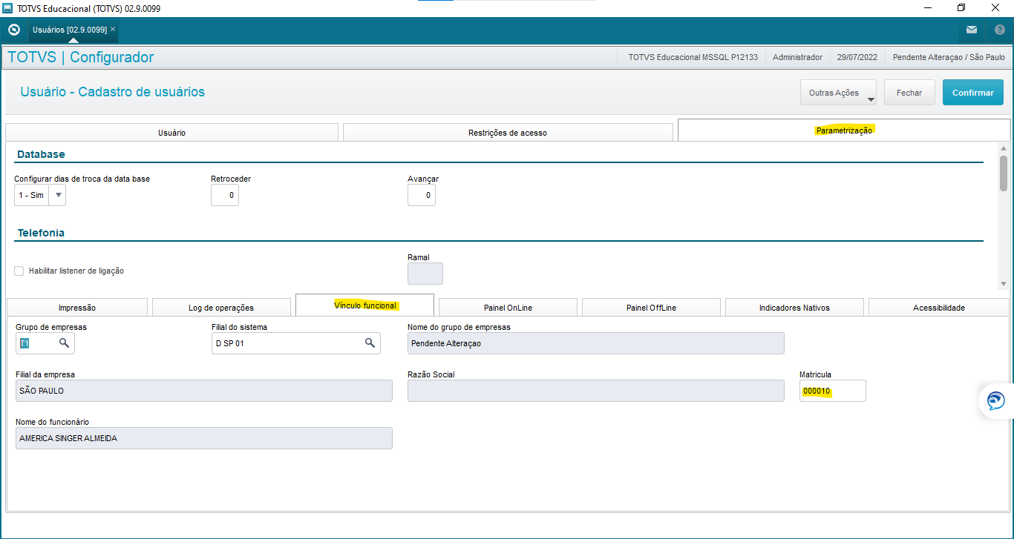Open the help question mark icon
The width and height of the screenshot is (1014, 539).
(x=1000, y=30)
